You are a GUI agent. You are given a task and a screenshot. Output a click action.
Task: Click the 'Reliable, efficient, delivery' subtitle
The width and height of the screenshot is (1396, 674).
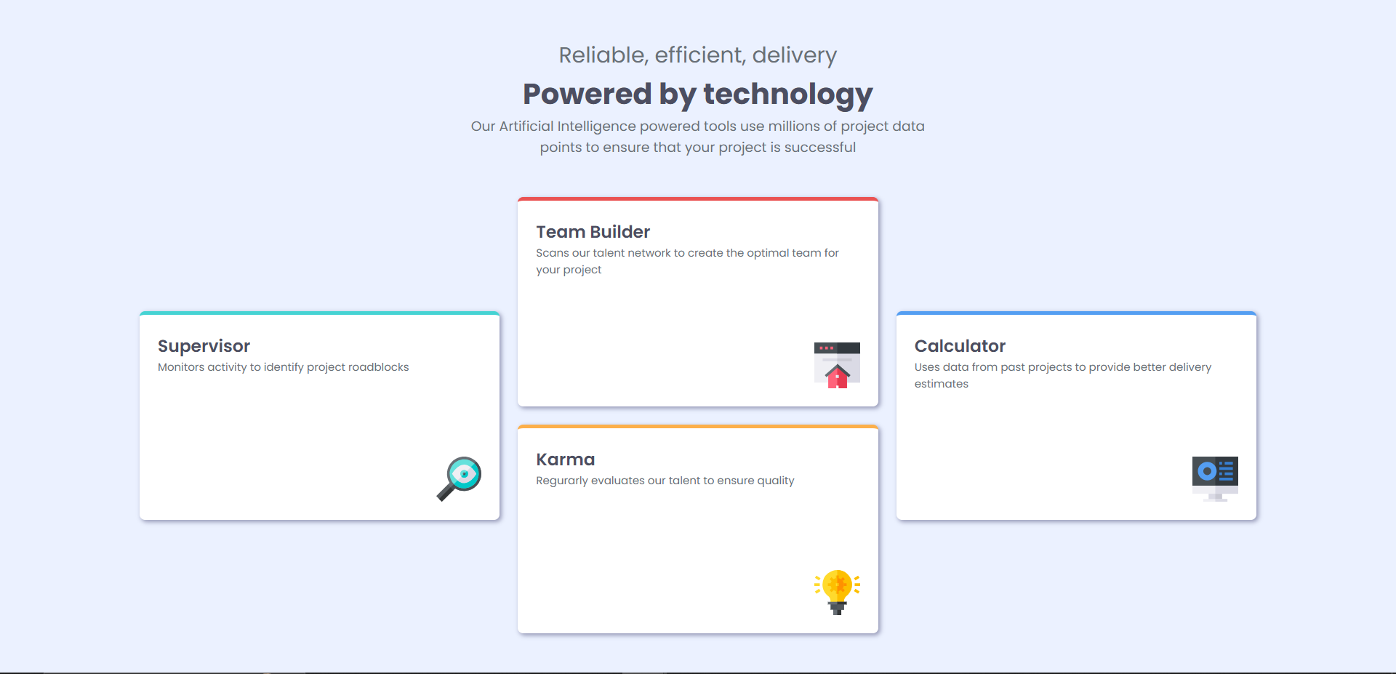(x=698, y=55)
